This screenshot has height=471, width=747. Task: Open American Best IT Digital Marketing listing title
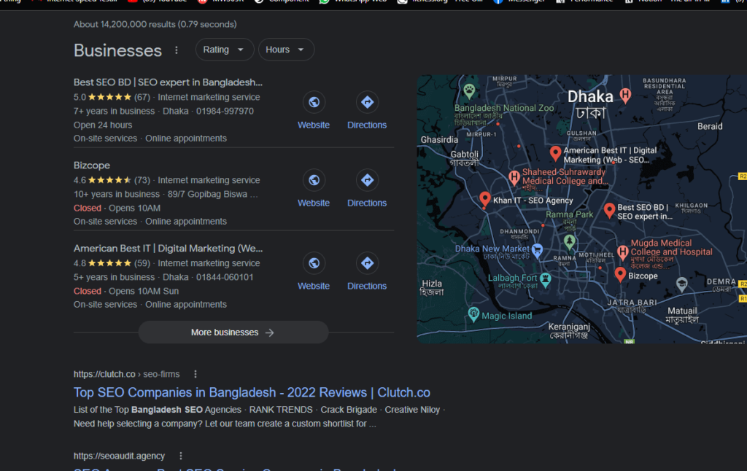(x=168, y=248)
